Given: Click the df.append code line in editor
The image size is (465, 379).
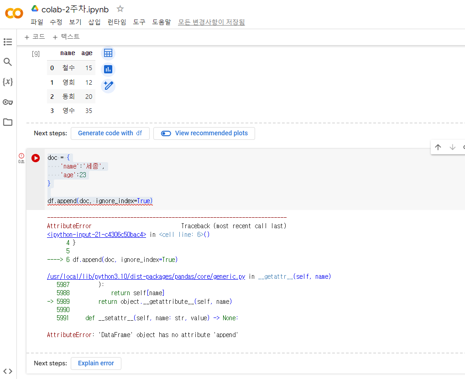Looking at the screenshot, I should (x=100, y=201).
